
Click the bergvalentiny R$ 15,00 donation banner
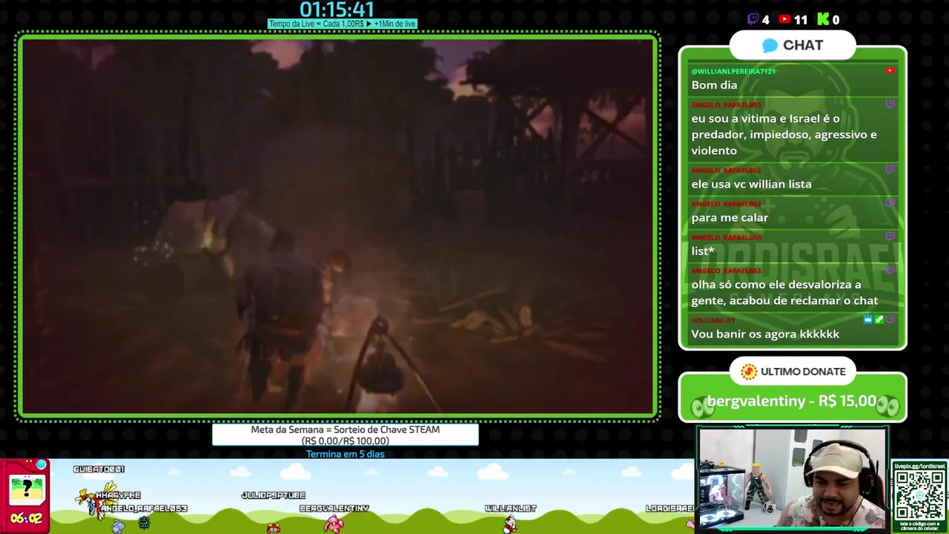[x=793, y=401]
